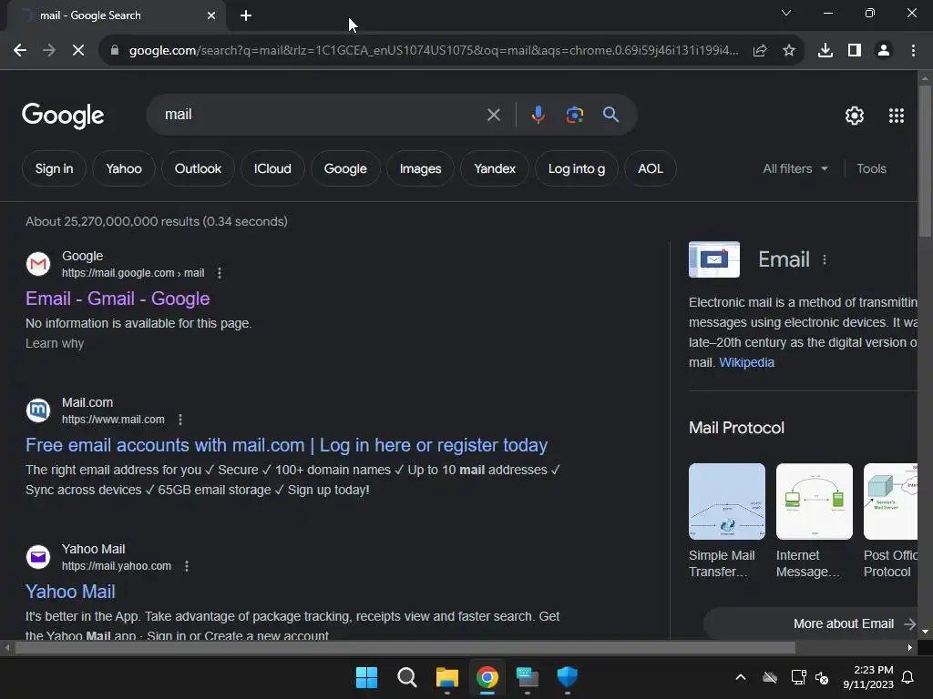Click the Mail.com favicon icon
The image size is (933, 699).
pos(38,410)
